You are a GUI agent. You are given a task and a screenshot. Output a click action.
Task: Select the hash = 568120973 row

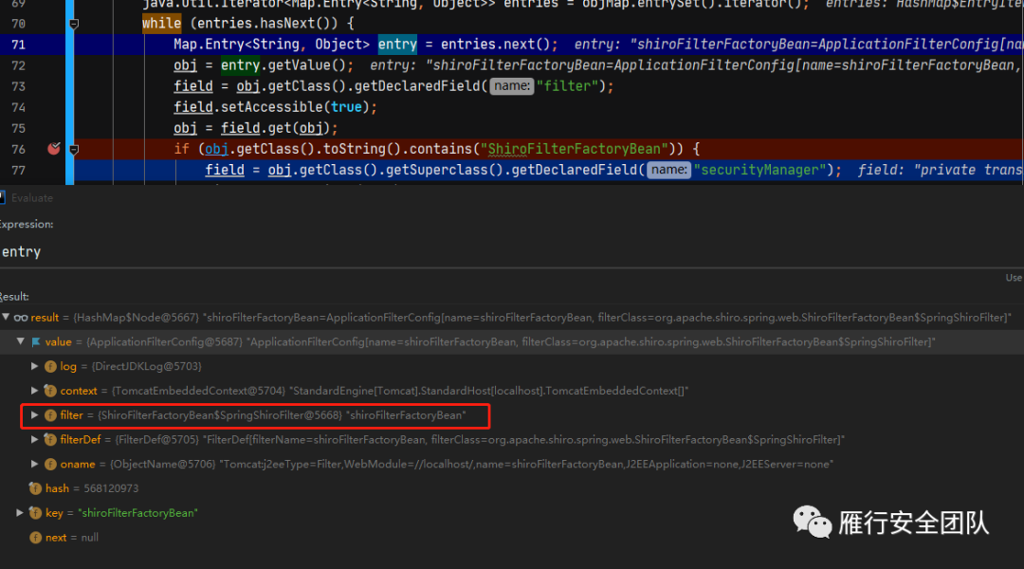pos(512,488)
